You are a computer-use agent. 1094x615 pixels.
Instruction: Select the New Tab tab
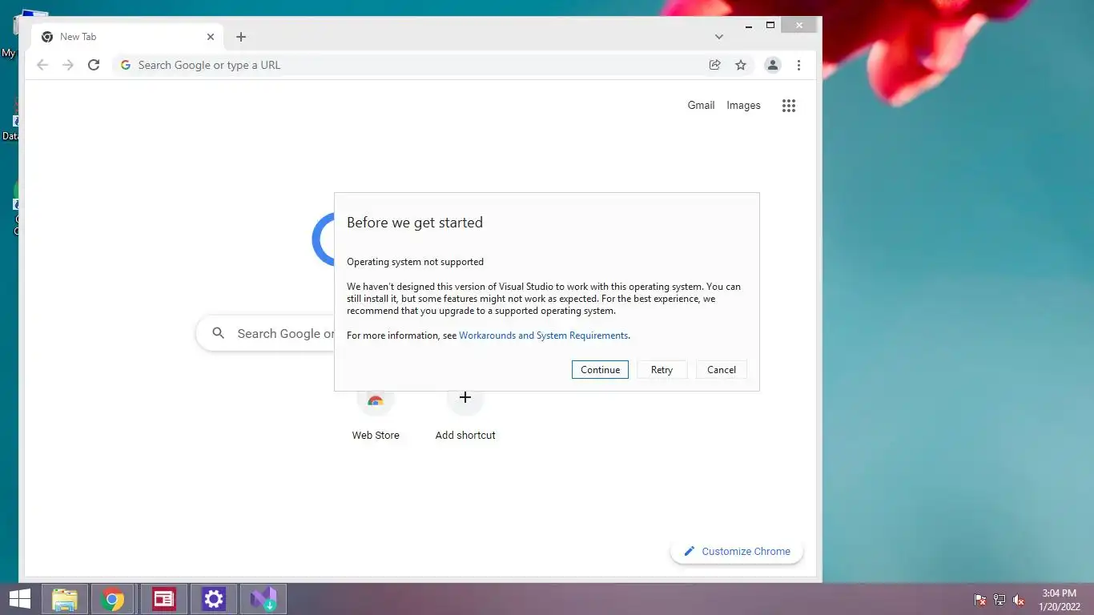click(x=128, y=37)
